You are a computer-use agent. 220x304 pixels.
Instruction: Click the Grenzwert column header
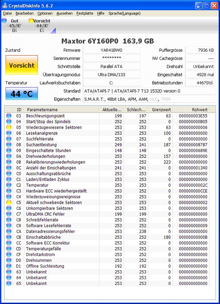(x=160, y=110)
